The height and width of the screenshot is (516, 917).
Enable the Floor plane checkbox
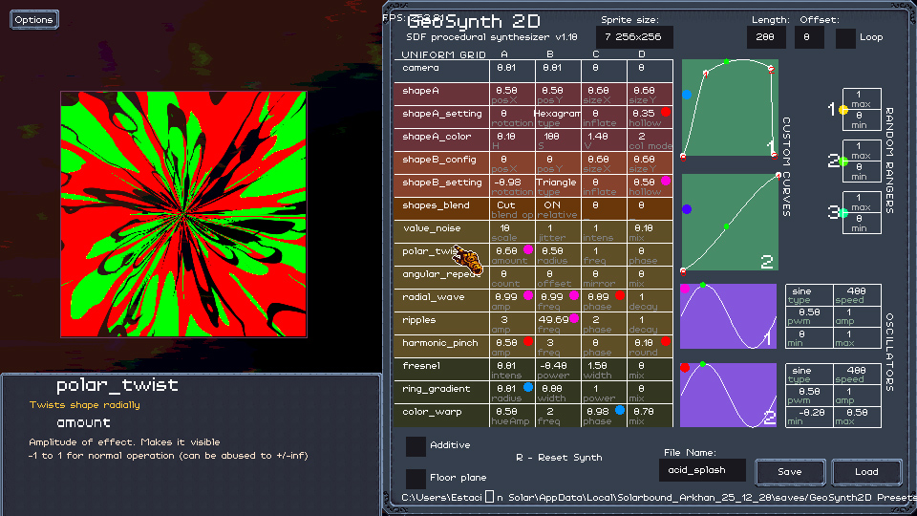[x=416, y=479]
